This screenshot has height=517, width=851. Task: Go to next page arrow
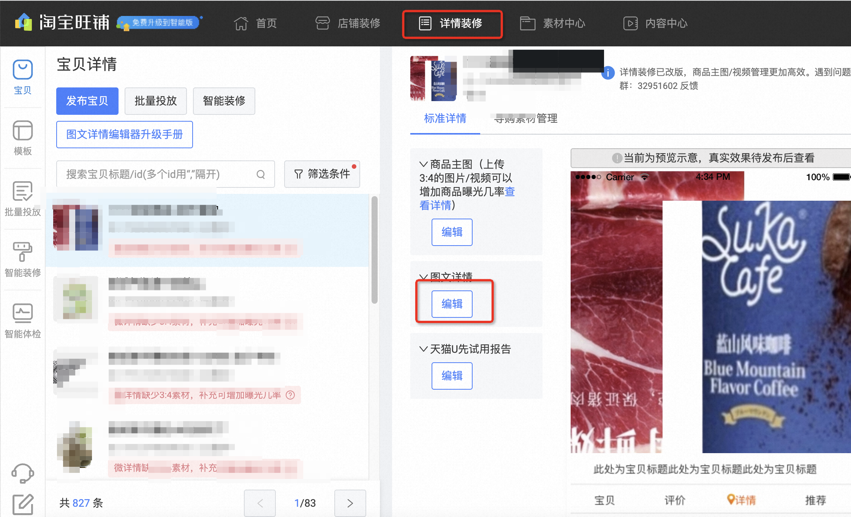350,503
